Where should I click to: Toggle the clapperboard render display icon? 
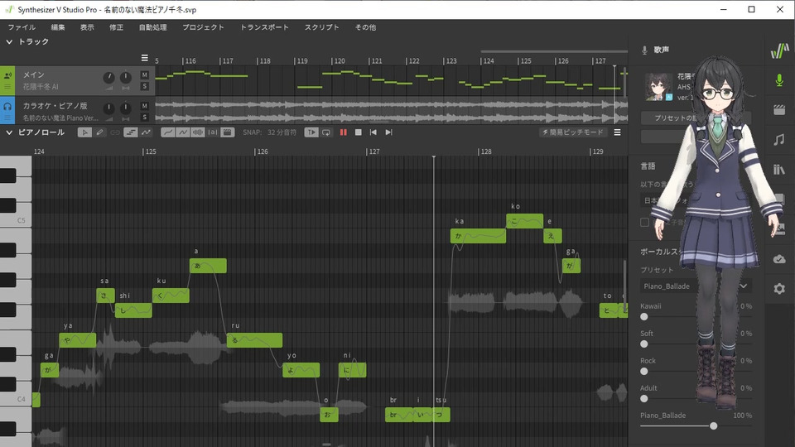(228, 132)
